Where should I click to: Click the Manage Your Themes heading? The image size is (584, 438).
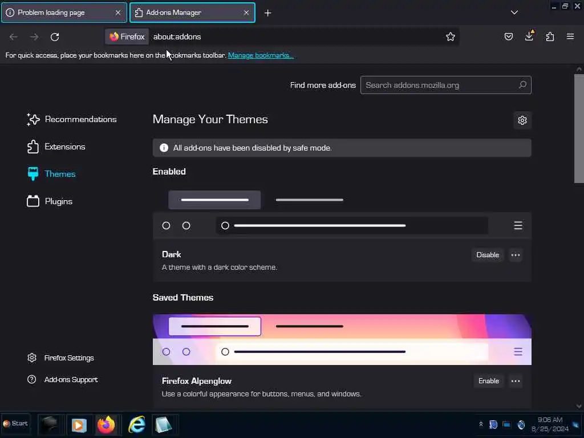click(210, 119)
